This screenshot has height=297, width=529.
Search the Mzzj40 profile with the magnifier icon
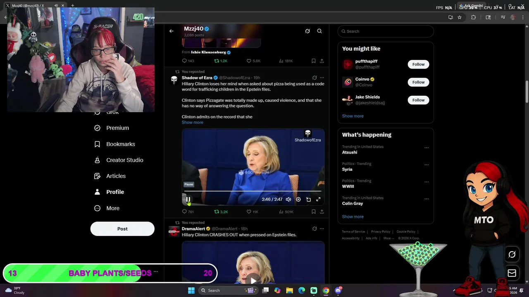click(x=319, y=31)
